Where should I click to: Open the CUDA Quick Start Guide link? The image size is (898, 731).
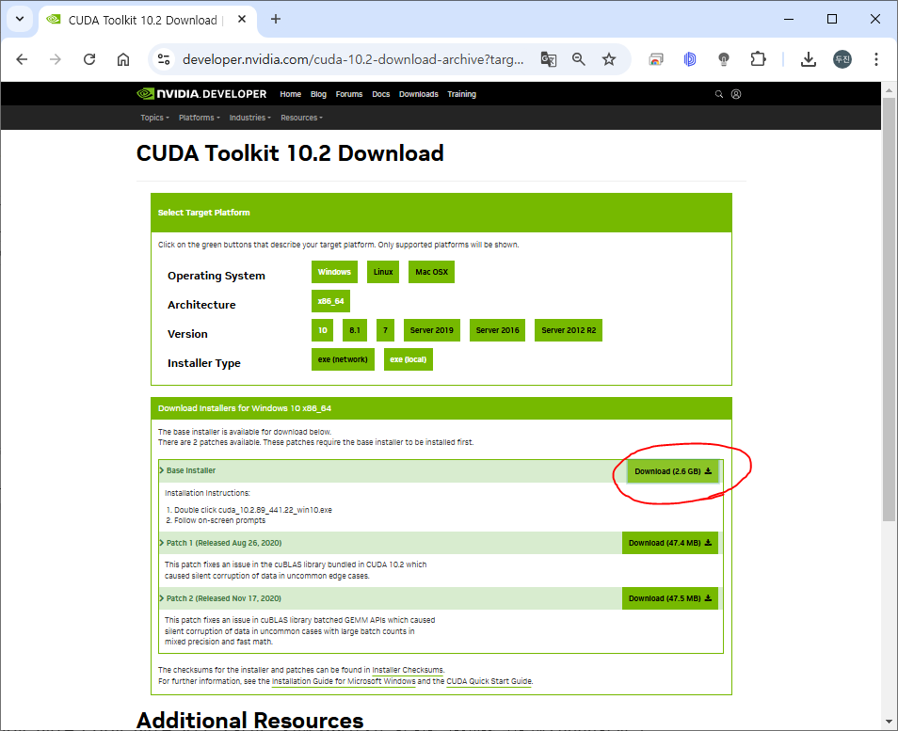(489, 681)
